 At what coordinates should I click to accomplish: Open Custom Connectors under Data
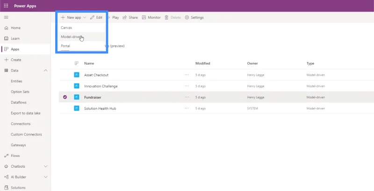click(26, 134)
